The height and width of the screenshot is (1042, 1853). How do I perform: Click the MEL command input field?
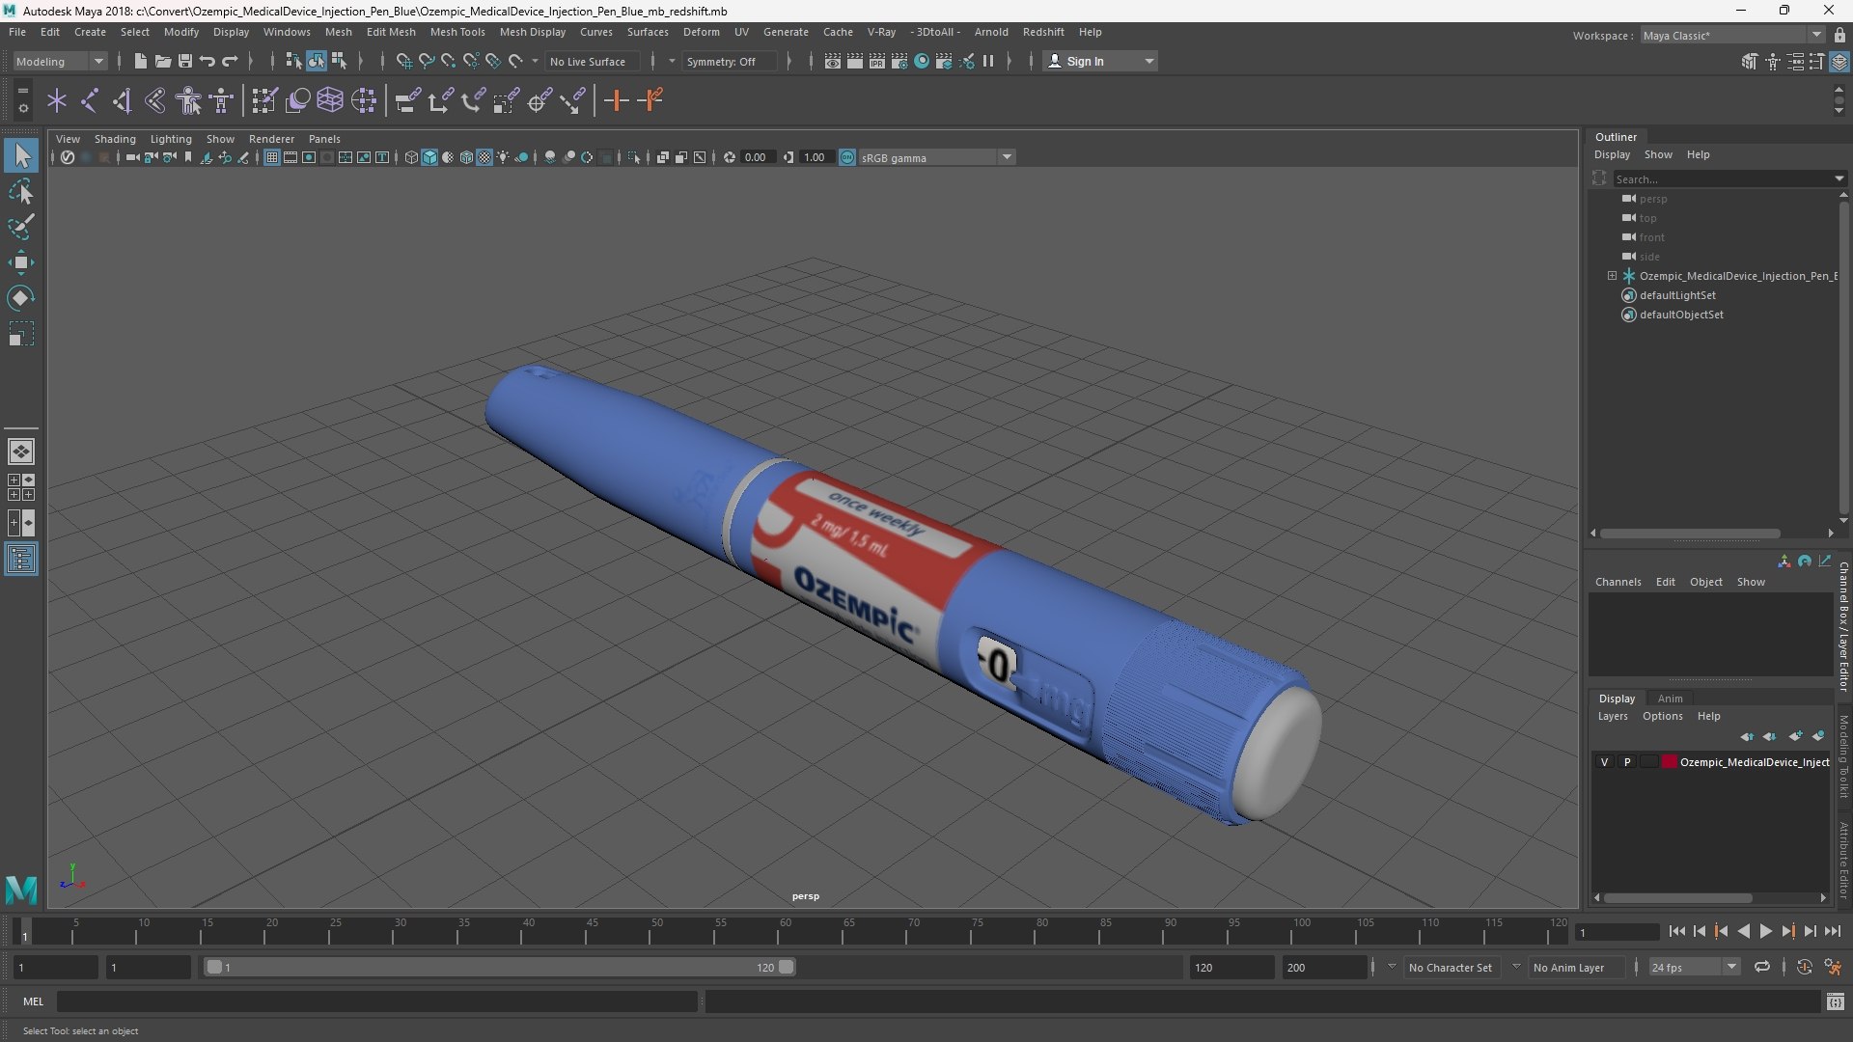[x=377, y=1001]
